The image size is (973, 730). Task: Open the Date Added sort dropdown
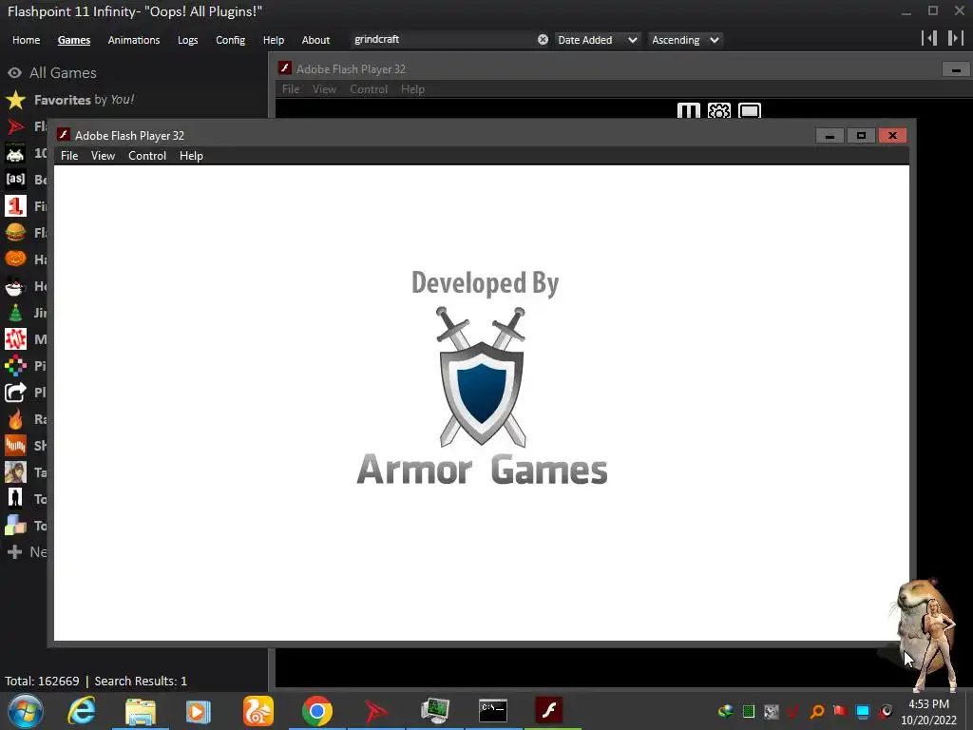tap(597, 40)
